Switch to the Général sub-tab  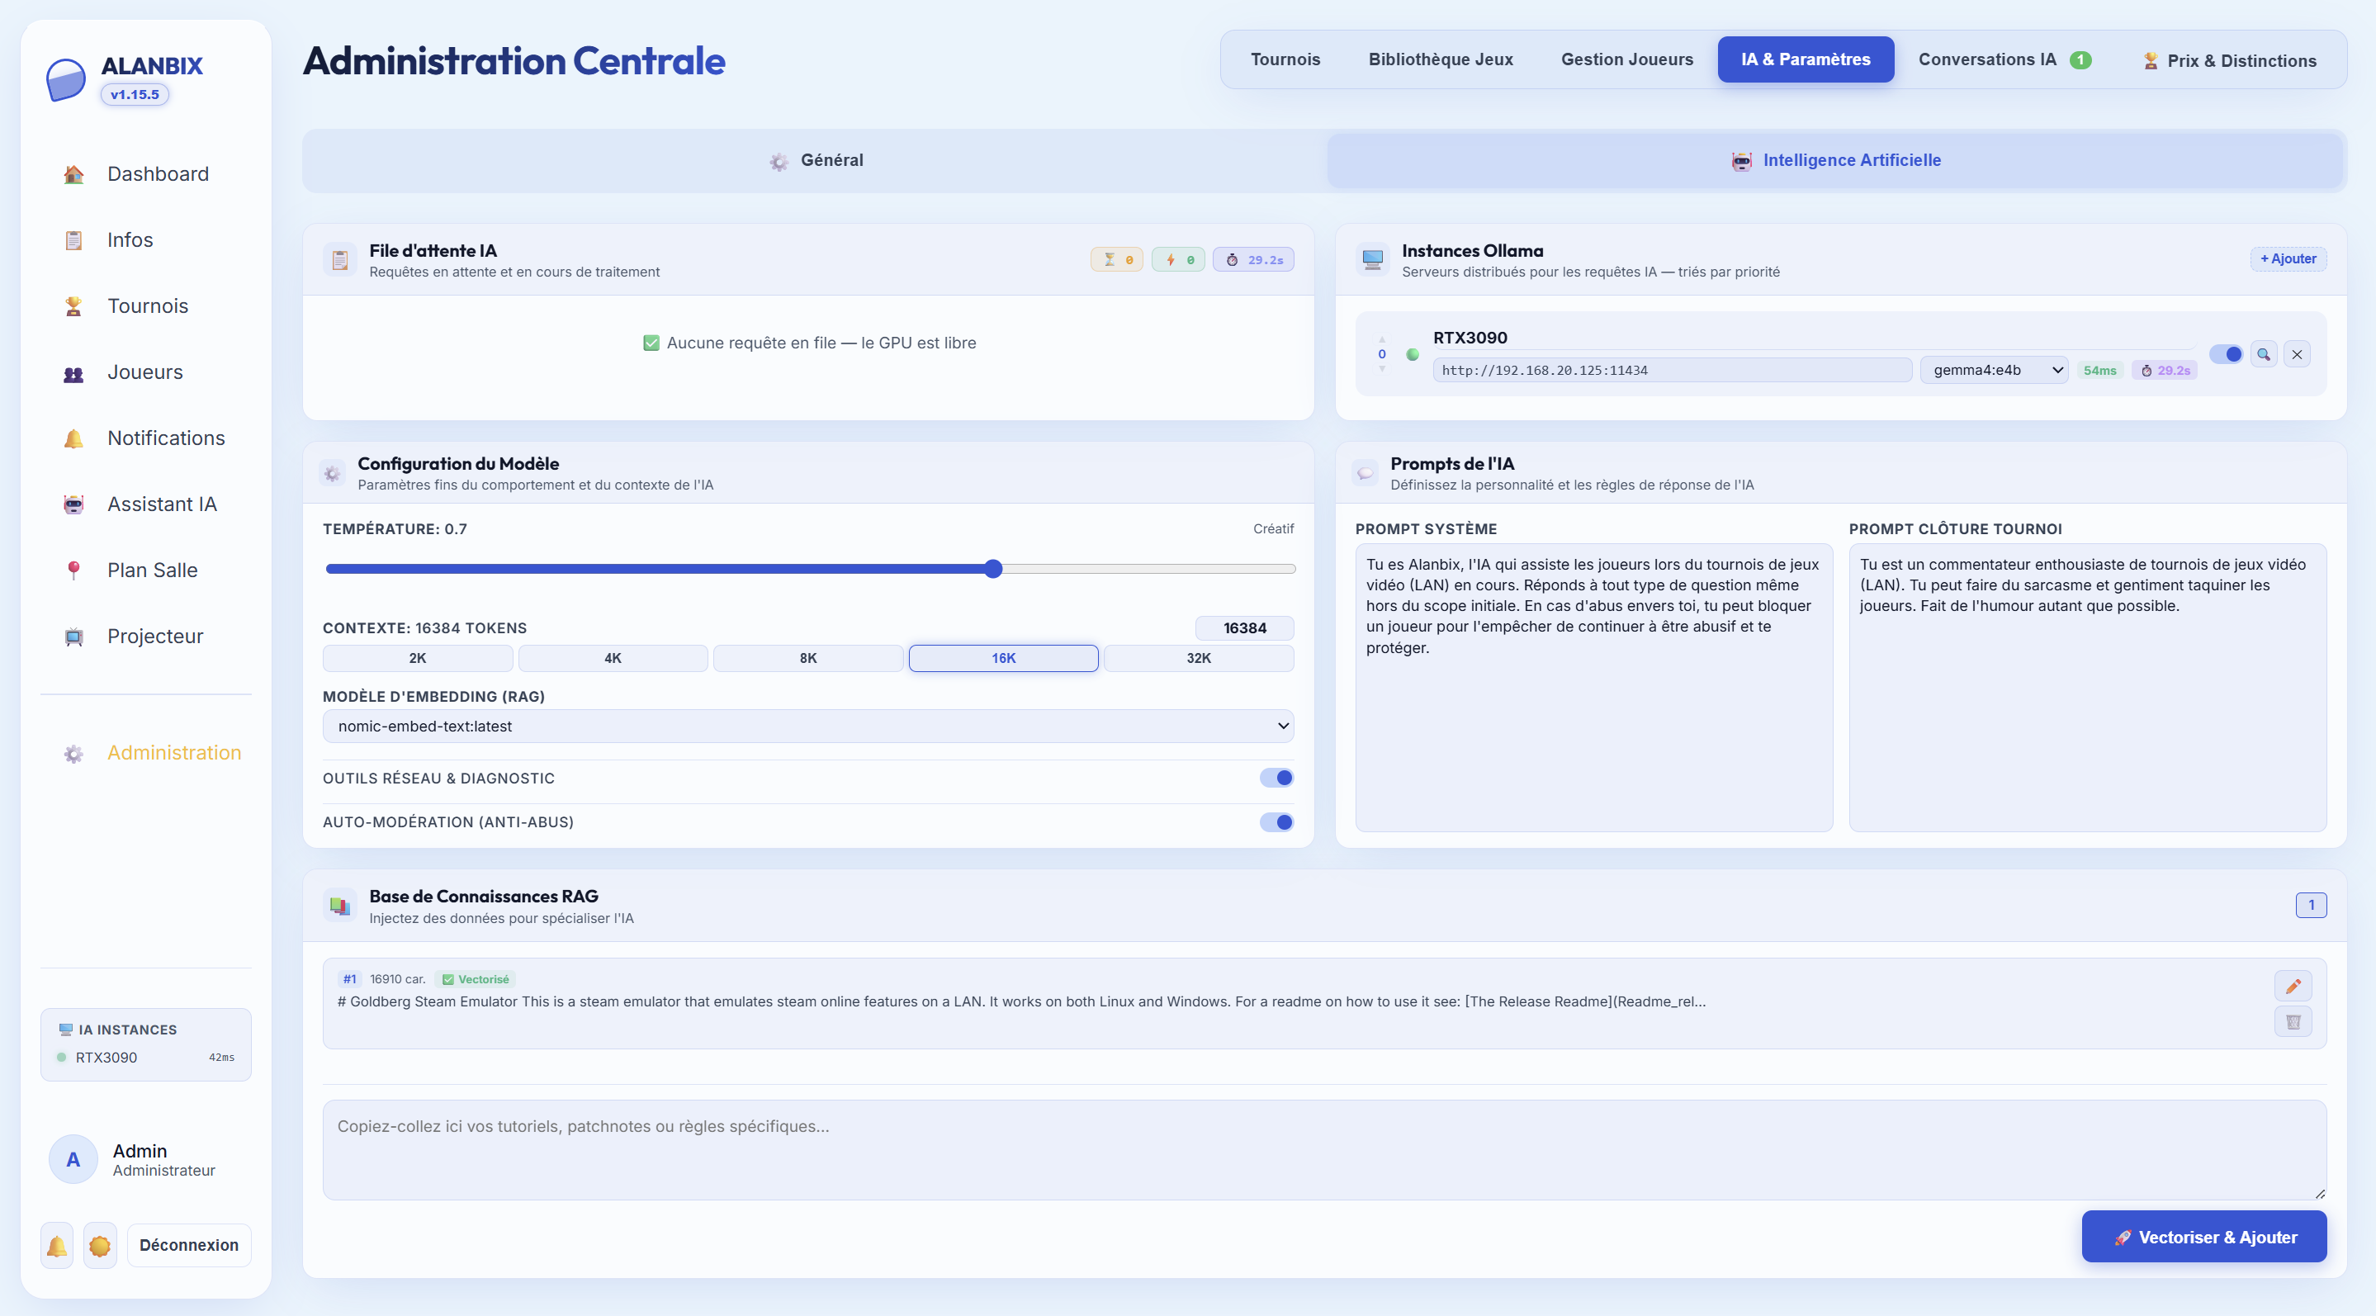point(816,160)
